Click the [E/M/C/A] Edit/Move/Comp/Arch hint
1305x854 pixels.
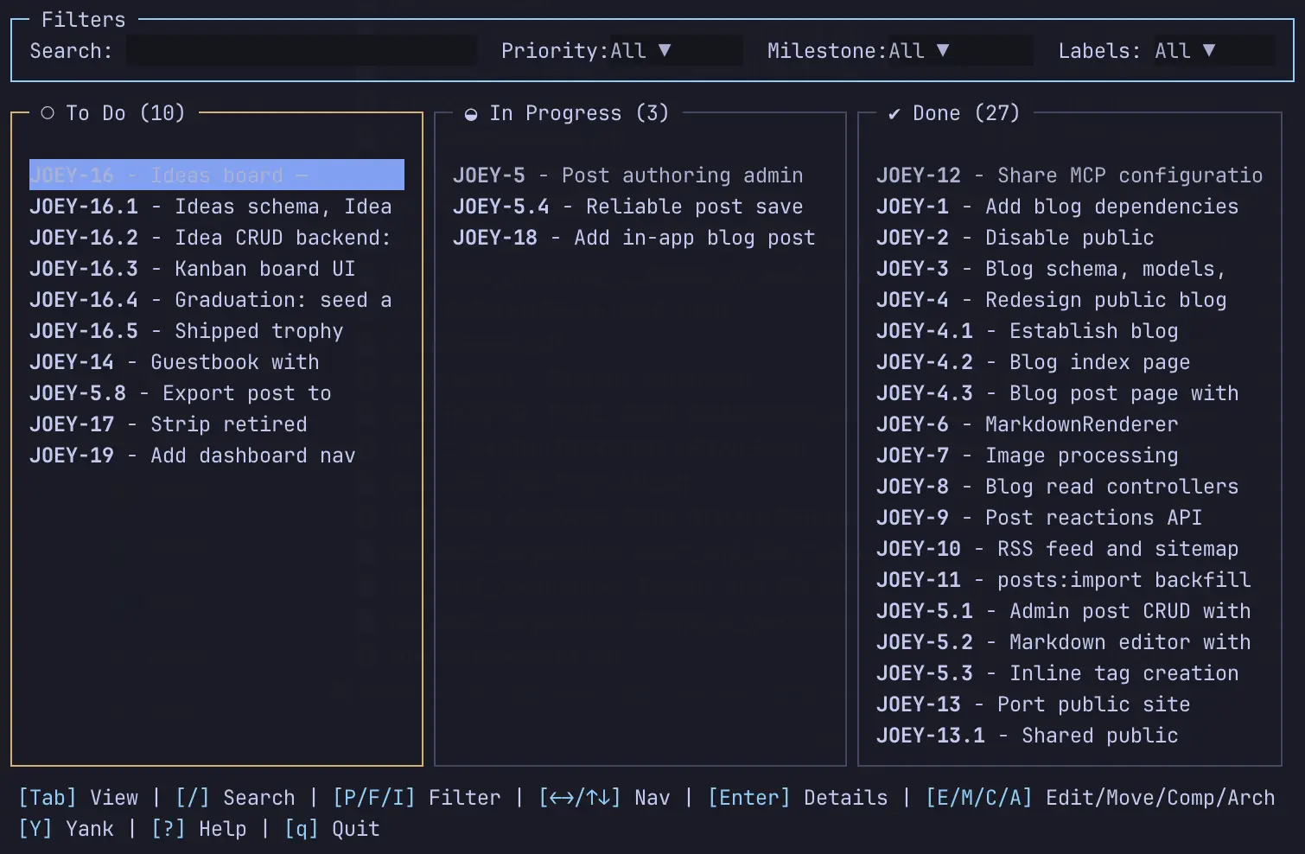pyautogui.click(x=1100, y=797)
